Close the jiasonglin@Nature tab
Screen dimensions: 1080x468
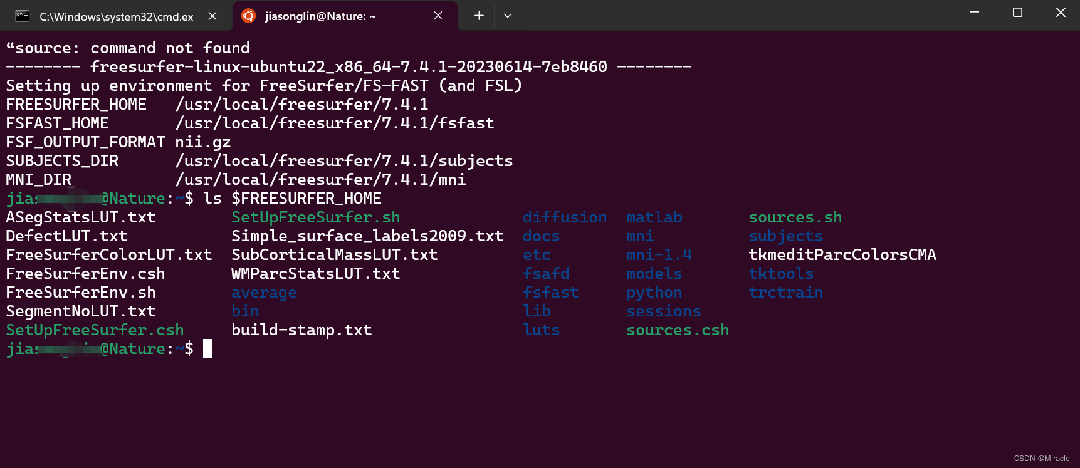(x=438, y=16)
